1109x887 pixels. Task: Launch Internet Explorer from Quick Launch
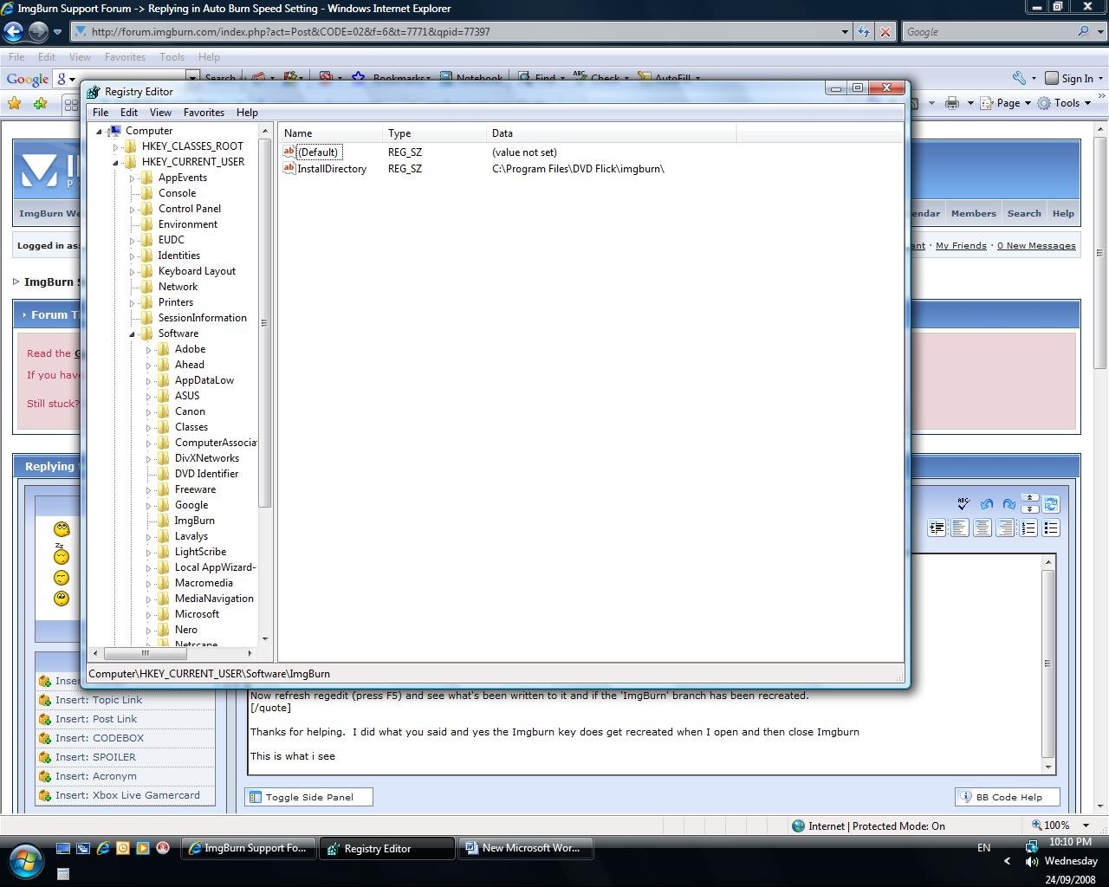click(103, 848)
